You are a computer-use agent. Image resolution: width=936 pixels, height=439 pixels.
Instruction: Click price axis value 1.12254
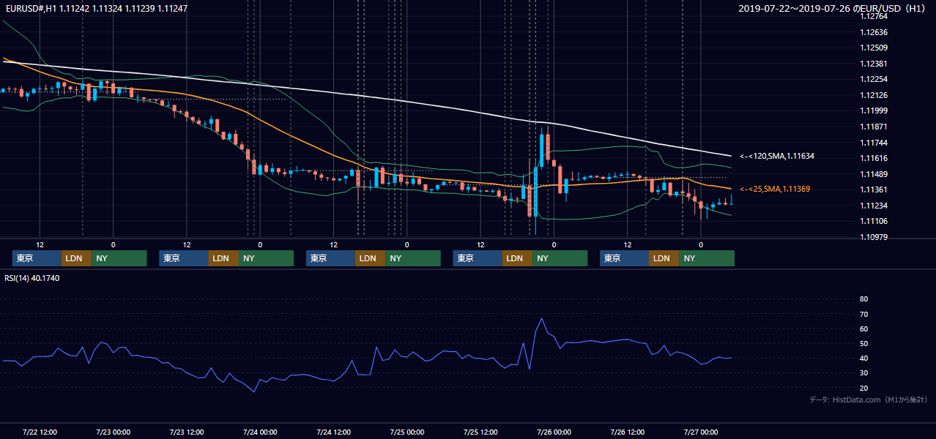[x=874, y=79]
